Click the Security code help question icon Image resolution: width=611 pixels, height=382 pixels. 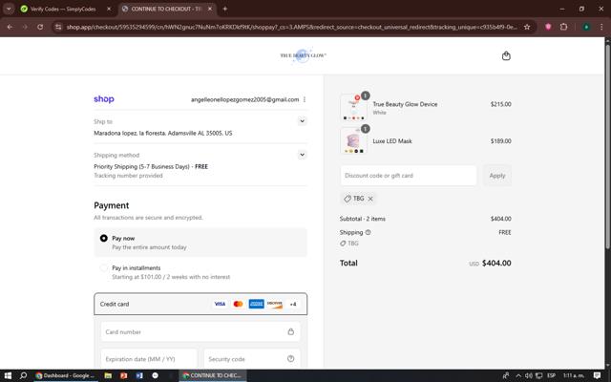coord(290,359)
